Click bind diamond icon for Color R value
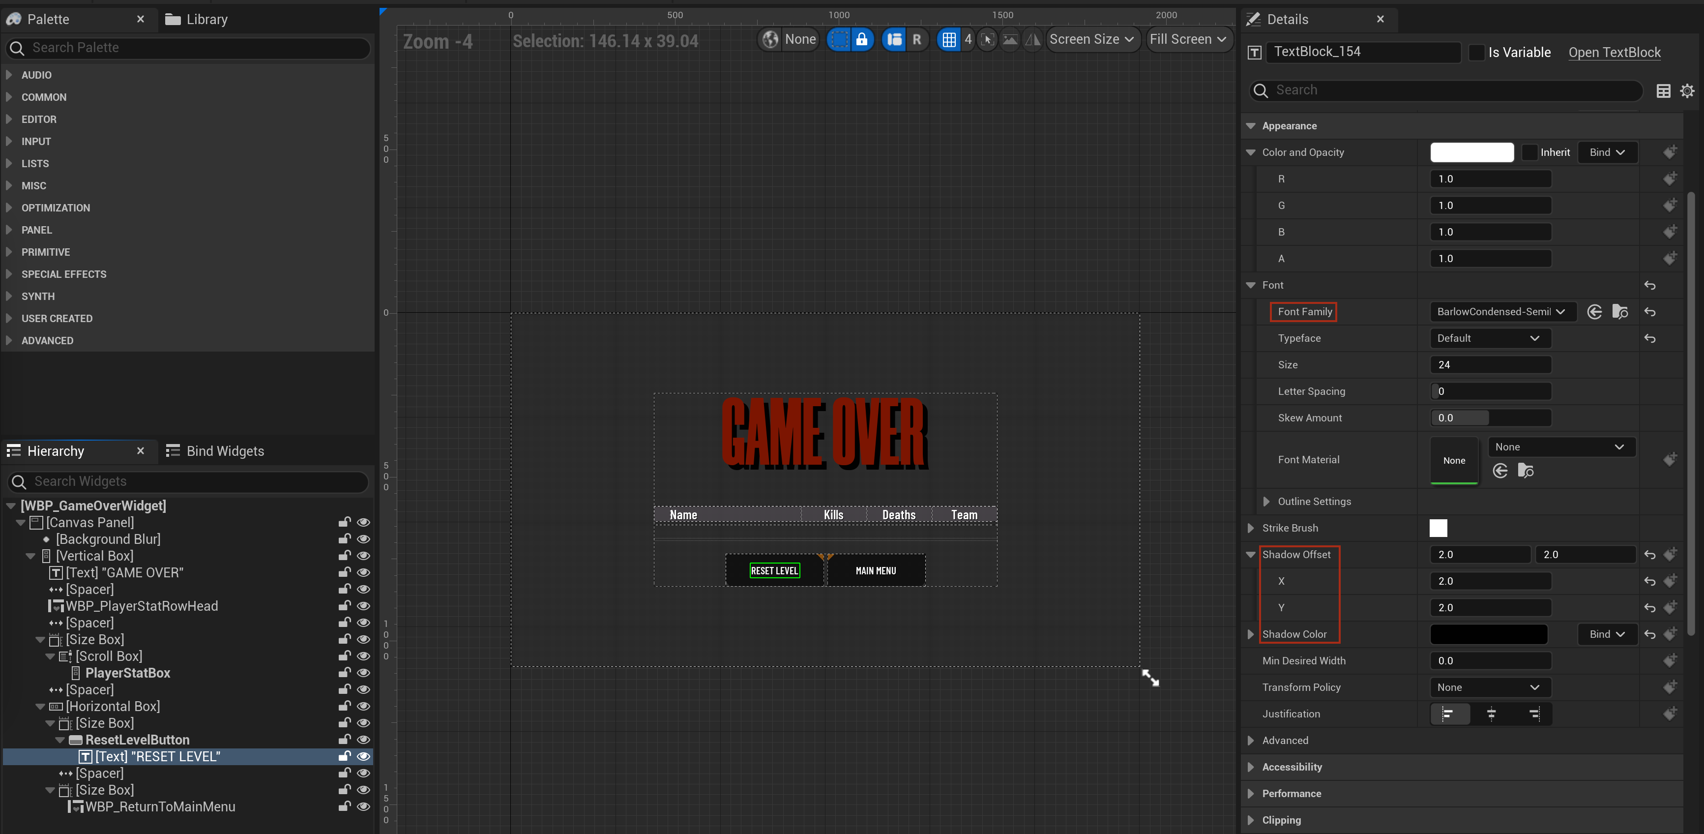1704x834 pixels. pyautogui.click(x=1670, y=179)
